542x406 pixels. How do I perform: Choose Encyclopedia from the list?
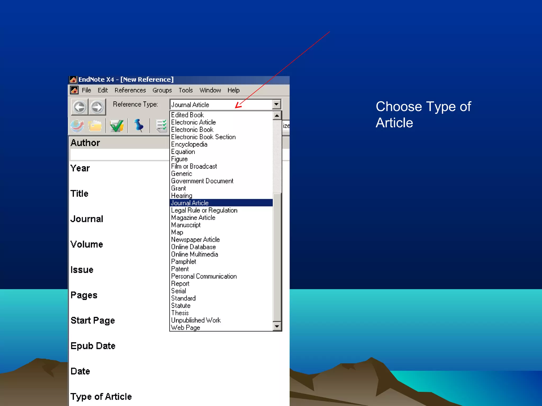[x=221, y=144]
